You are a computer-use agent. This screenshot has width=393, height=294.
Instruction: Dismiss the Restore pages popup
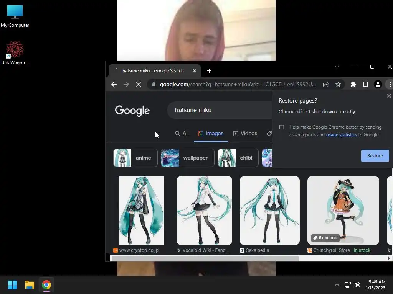[x=389, y=96]
